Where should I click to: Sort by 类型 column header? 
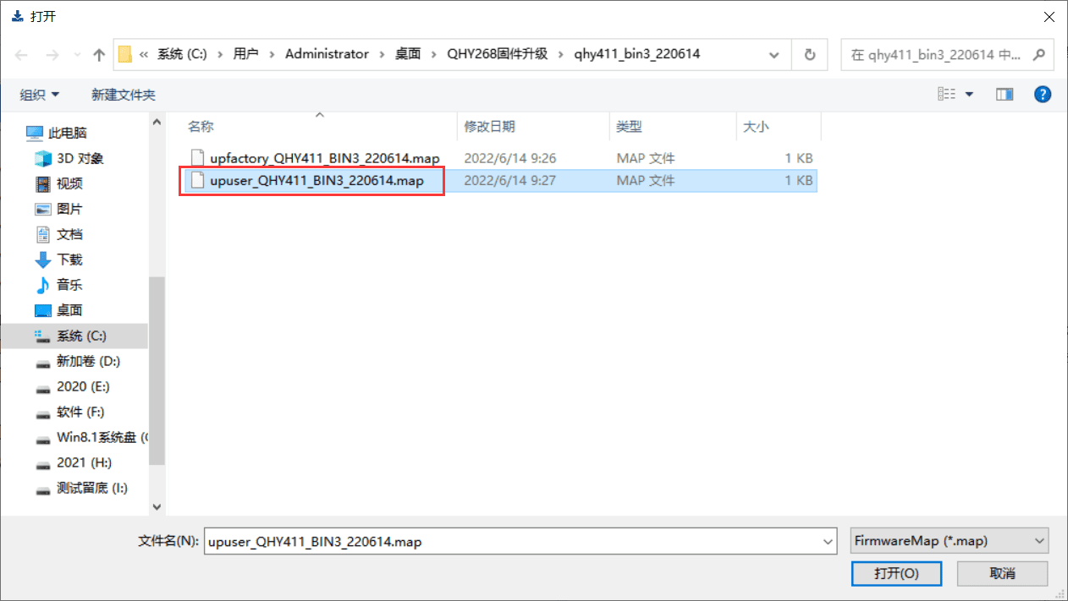point(629,126)
